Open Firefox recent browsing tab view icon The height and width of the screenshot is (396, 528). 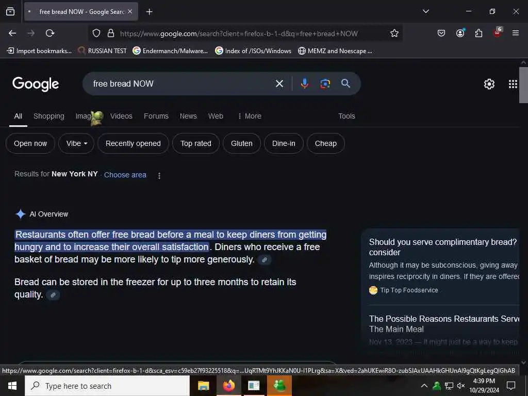(10, 11)
